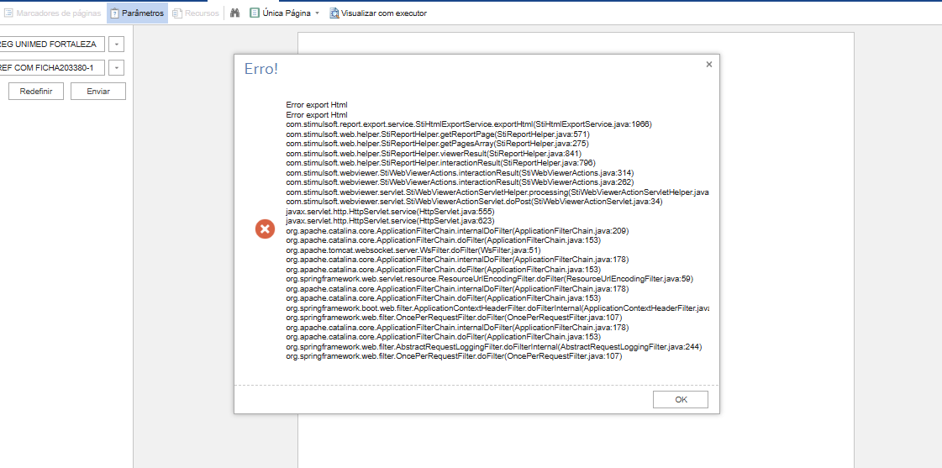The height and width of the screenshot is (468, 942).
Task: Open the REF COM FICHA203380-1 dropdown arrow
Action: (x=117, y=67)
